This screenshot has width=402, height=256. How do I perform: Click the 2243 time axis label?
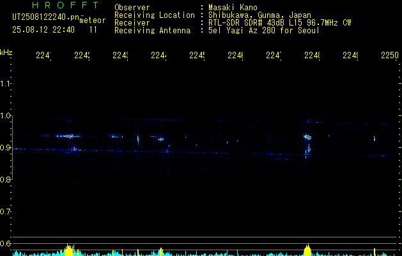pos(120,55)
